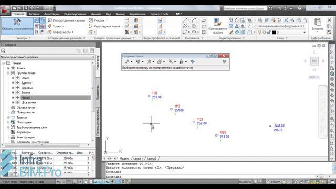The image size is (336, 189).
Task: Open the Точки ribbon dropdown
Action: (56, 26)
